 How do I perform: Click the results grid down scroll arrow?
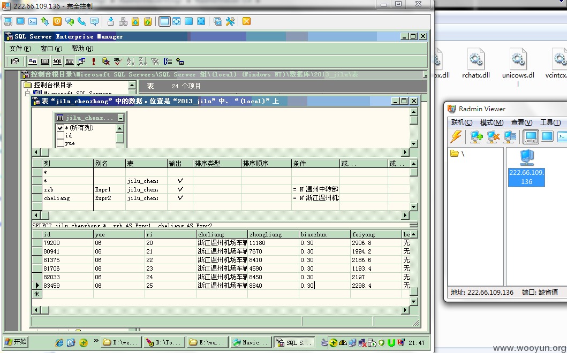(x=414, y=301)
